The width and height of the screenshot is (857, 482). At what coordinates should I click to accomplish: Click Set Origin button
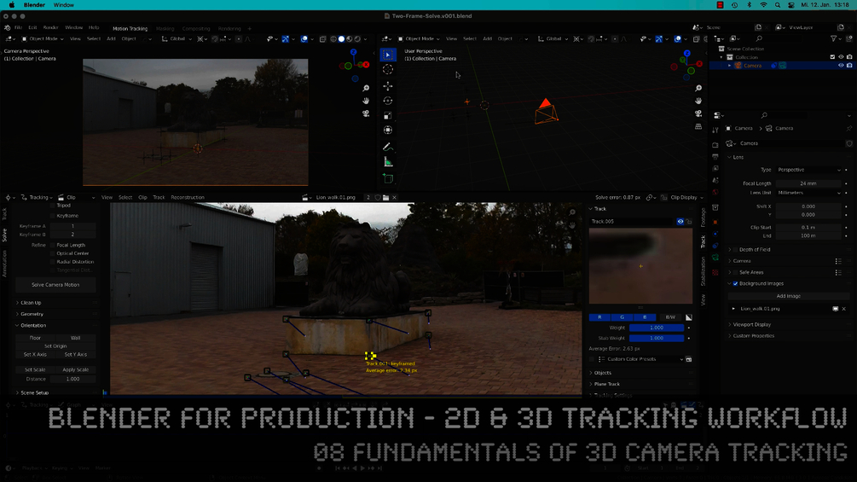point(55,346)
